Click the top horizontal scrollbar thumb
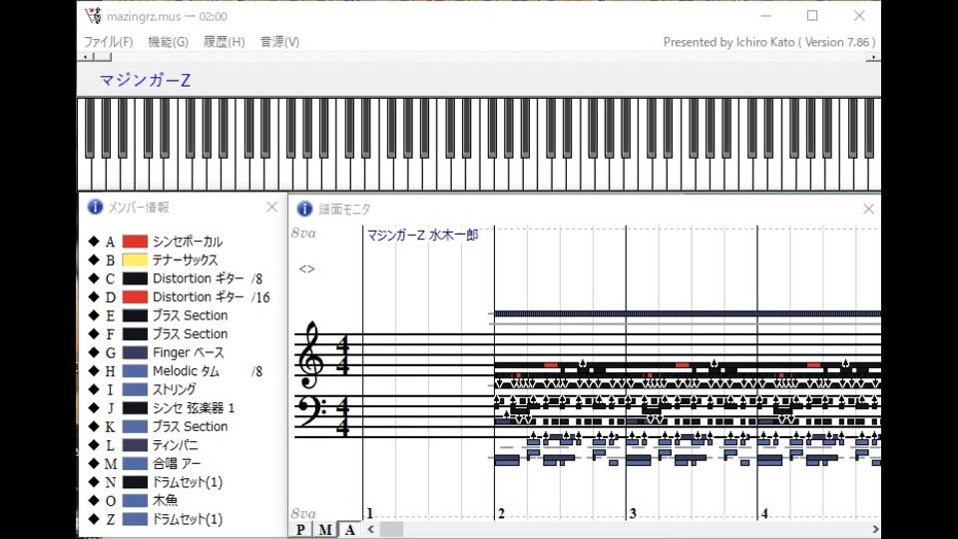The height and width of the screenshot is (539, 958). (x=103, y=57)
